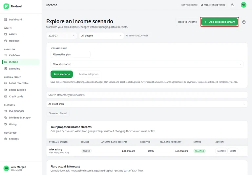Toggle dark mode moon icon
This screenshot has width=252, height=175.
tap(233, 5)
